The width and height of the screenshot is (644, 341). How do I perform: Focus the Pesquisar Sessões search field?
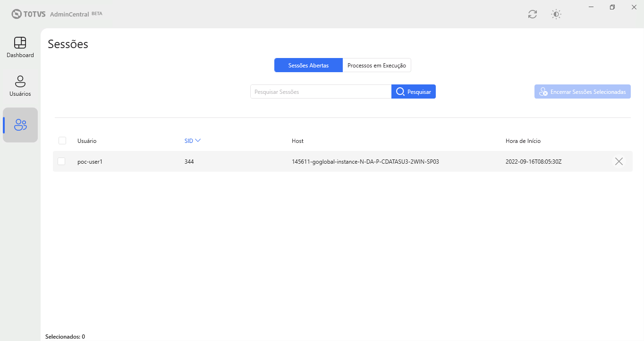[321, 91]
